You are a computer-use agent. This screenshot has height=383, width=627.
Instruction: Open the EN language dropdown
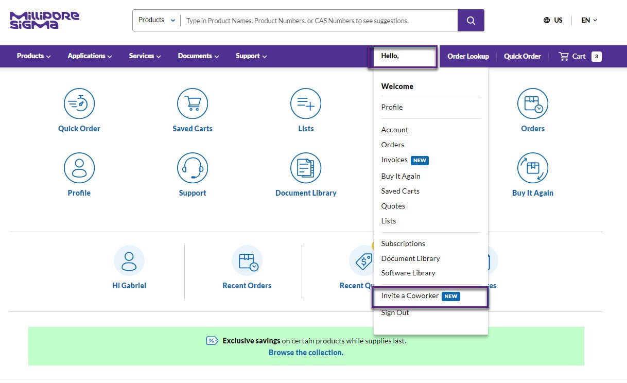[588, 20]
